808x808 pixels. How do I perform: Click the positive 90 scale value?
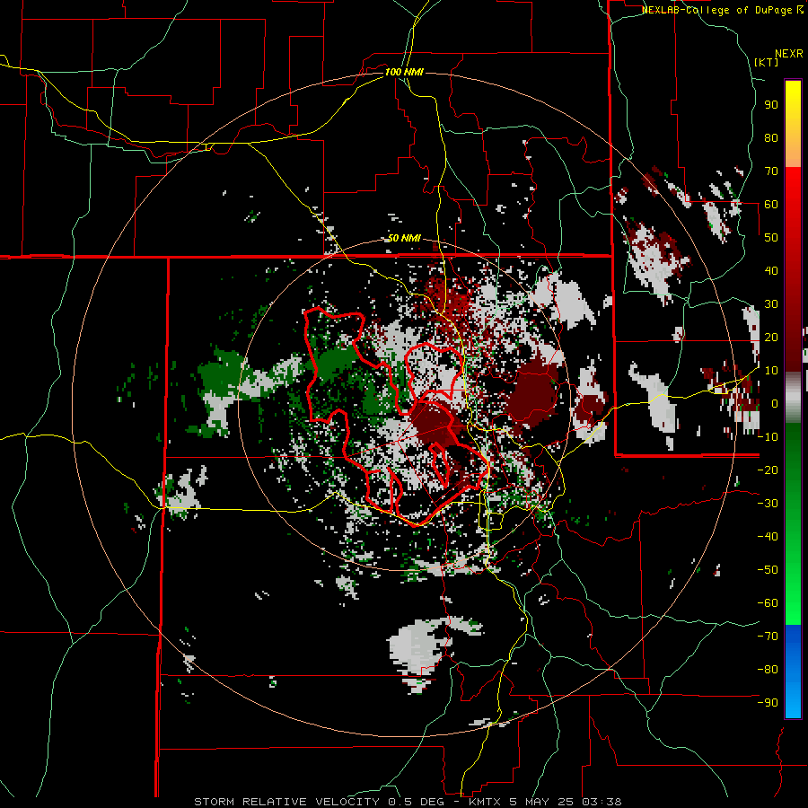(x=771, y=105)
